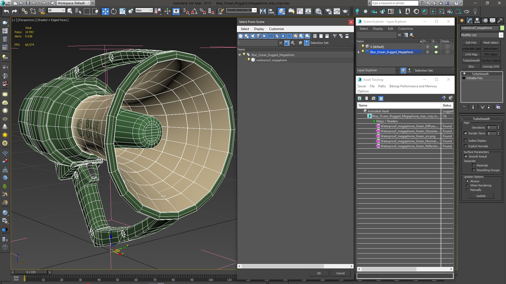Open Display menu in Select From Scene
The width and height of the screenshot is (506, 284).
coord(259,29)
